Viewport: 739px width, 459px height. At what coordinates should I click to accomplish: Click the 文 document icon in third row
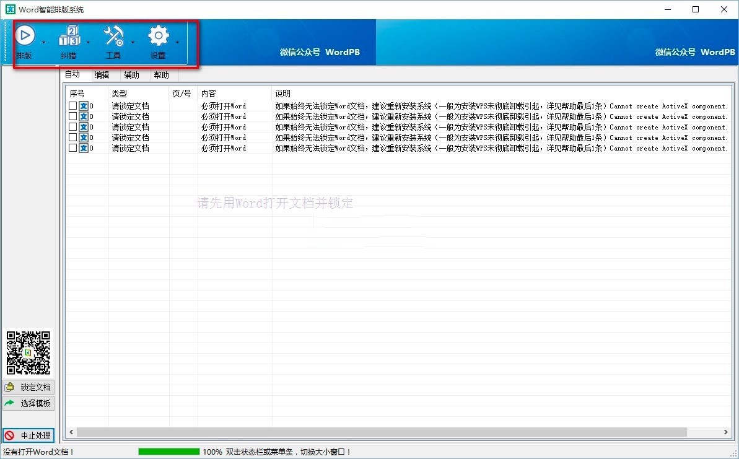pyautogui.click(x=84, y=127)
